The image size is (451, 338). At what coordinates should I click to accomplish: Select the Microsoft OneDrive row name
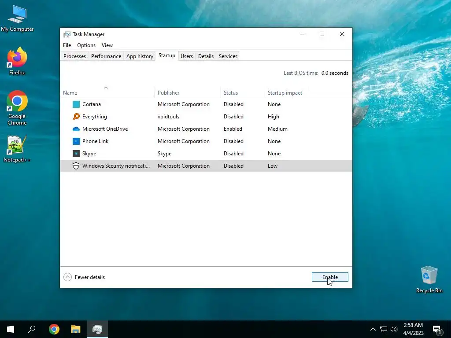(105, 129)
